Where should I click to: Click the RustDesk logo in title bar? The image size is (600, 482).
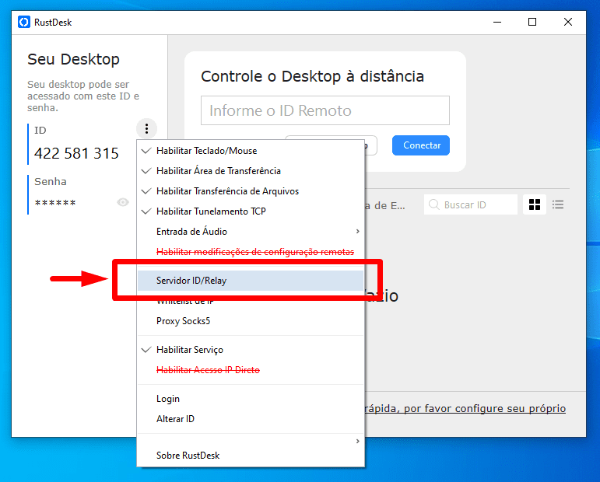click(24, 23)
